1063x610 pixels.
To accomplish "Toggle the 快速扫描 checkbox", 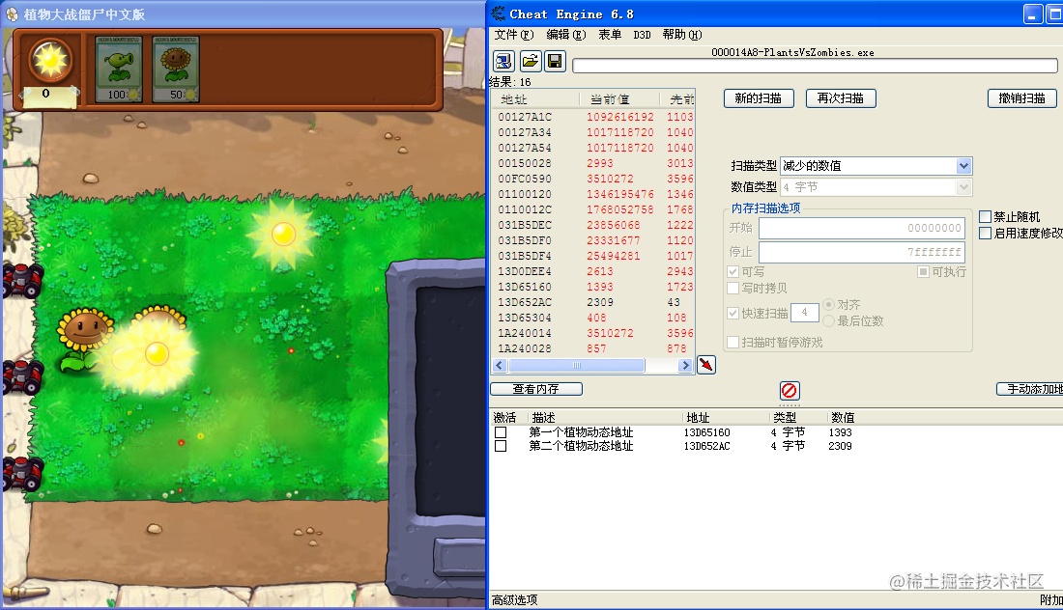I will pyautogui.click(x=733, y=313).
